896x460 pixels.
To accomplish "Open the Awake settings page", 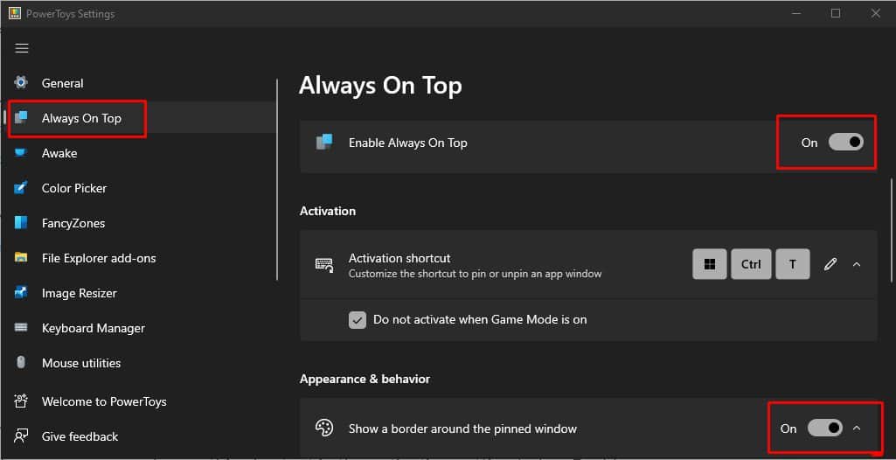I will pos(59,153).
